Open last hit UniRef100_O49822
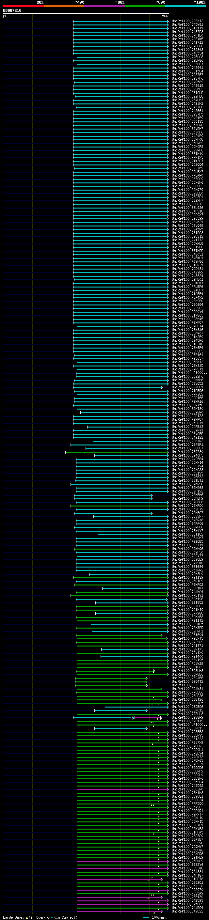 (x=187, y=912)
